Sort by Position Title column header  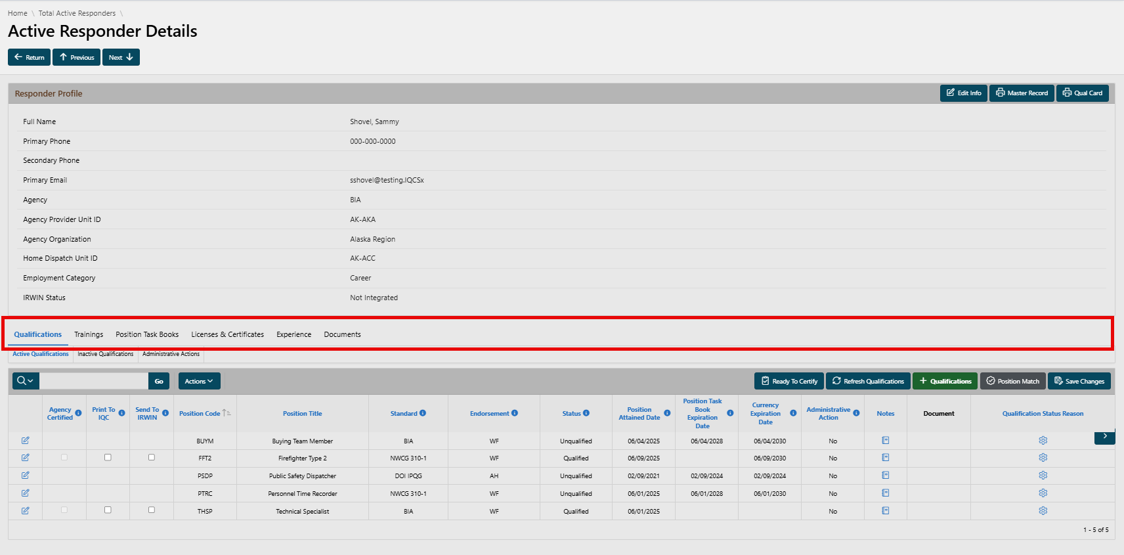point(303,414)
